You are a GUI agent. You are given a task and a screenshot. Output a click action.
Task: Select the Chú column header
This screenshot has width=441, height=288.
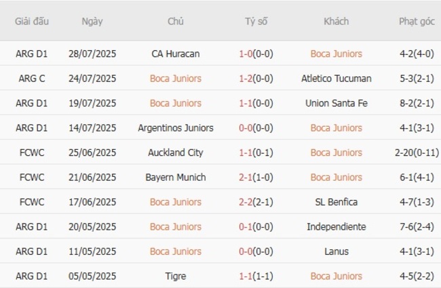click(x=176, y=21)
